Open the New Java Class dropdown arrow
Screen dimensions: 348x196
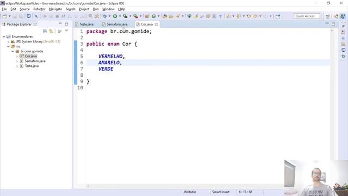coord(158,16)
